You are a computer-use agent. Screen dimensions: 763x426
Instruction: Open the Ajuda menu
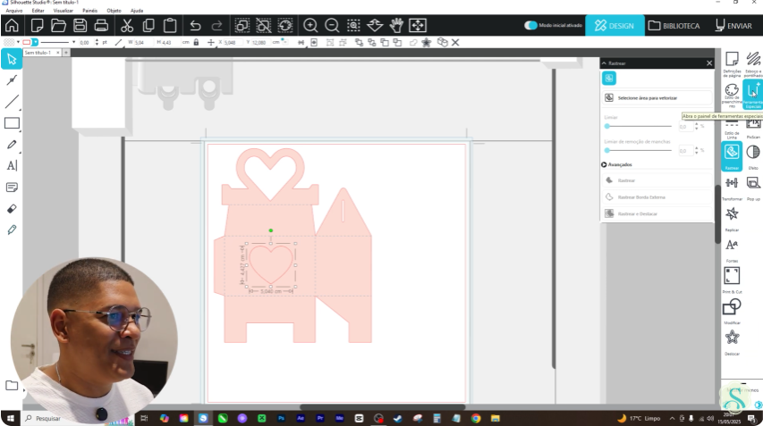pyautogui.click(x=137, y=10)
